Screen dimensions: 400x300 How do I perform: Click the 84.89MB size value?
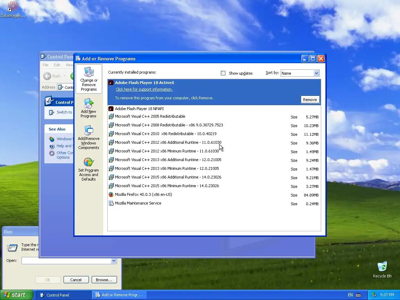pyautogui.click(x=311, y=195)
